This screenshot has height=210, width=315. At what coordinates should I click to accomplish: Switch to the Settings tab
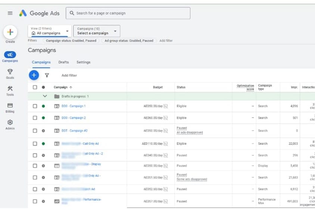click(x=83, y=62)
